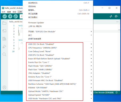
Task: Click line number 5 in editor gutter
Action: coord(14,37)
